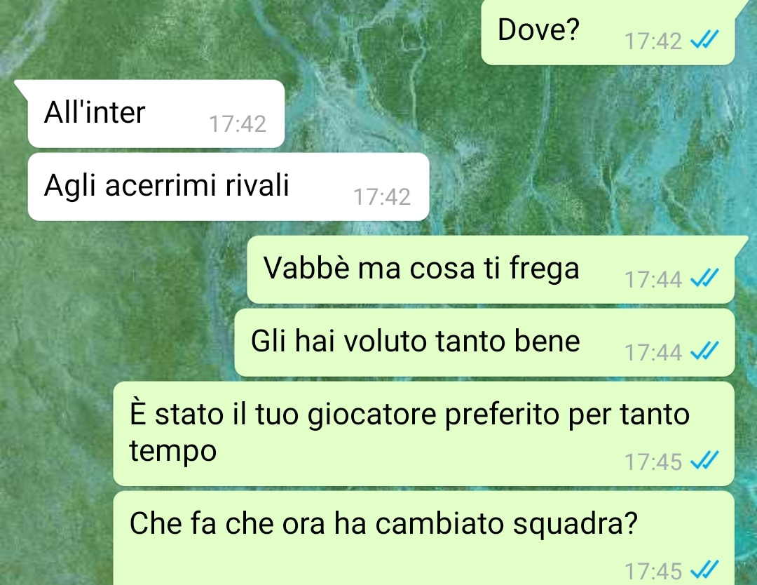Tap read ticks on "cambiato squadra?" message
This screenshot has width=757, height=585.
[x=704, y=569]
